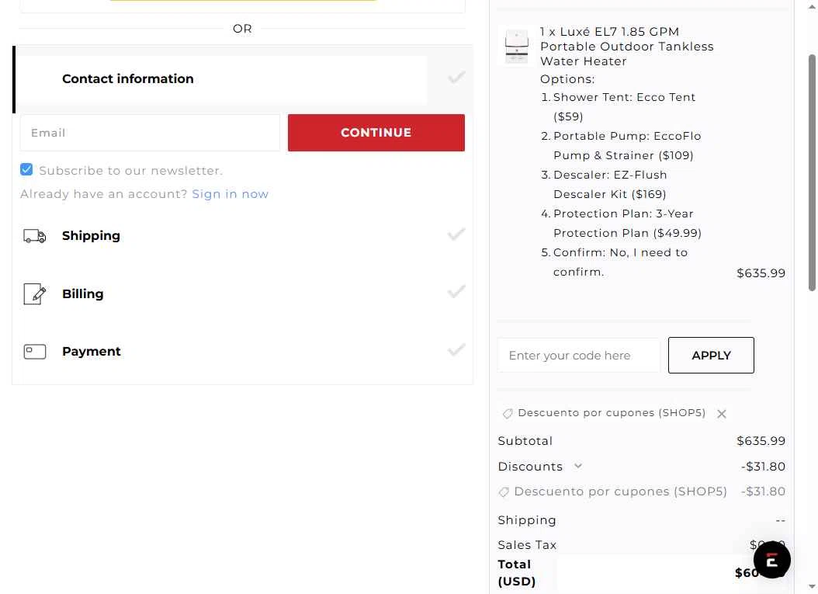The image size is (818, 594).
Task: Click the APPLY coupon button
Action: tap(711, 356)
